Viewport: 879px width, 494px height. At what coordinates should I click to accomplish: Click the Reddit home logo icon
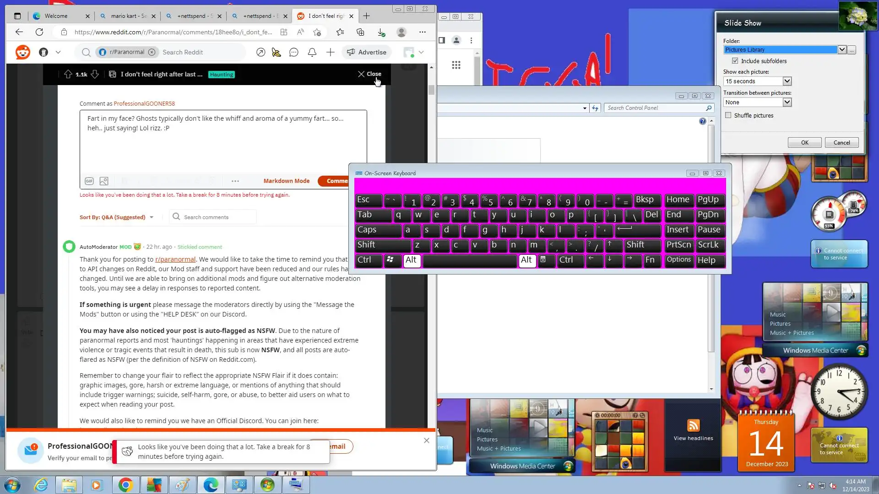(x=22, y=52)
